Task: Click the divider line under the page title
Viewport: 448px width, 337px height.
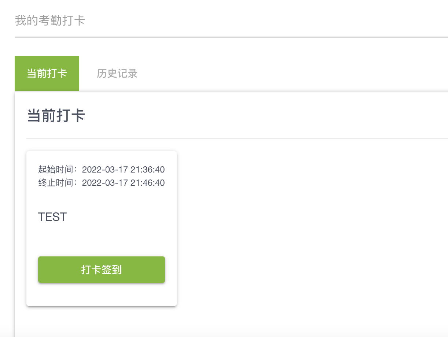Action: (x=231, y=37)
